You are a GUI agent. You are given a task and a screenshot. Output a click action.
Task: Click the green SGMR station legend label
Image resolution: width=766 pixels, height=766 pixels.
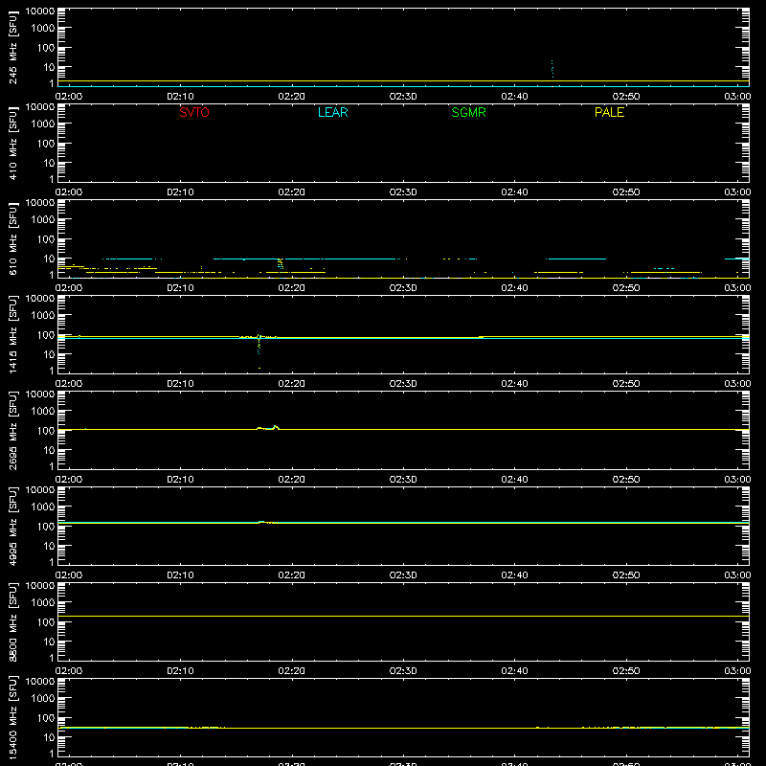click(x=468, y=112)
